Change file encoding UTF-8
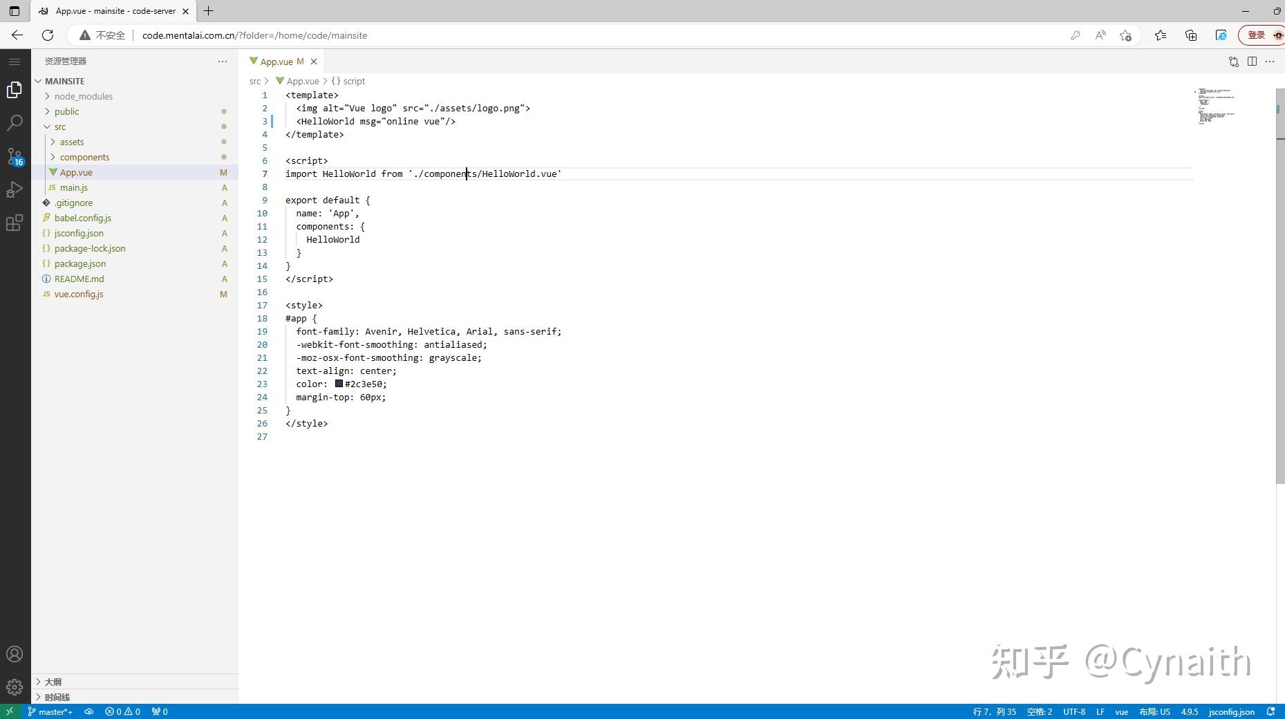 click(x=1074, y=711)
